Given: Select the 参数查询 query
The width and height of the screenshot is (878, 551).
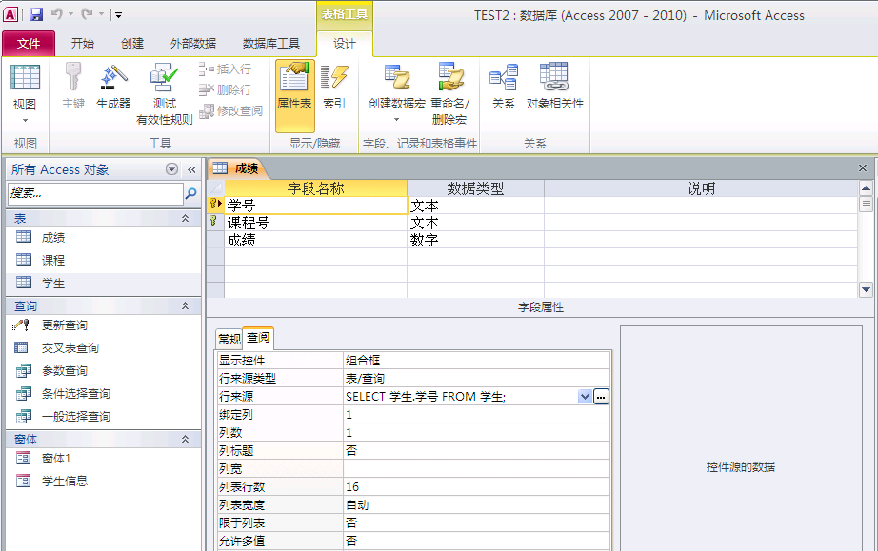Looking at the screenshot, I should click(x=104, y=371).
